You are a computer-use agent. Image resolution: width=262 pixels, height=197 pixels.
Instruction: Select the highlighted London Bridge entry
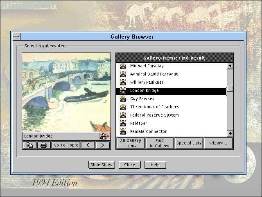(x=171, y=91)
